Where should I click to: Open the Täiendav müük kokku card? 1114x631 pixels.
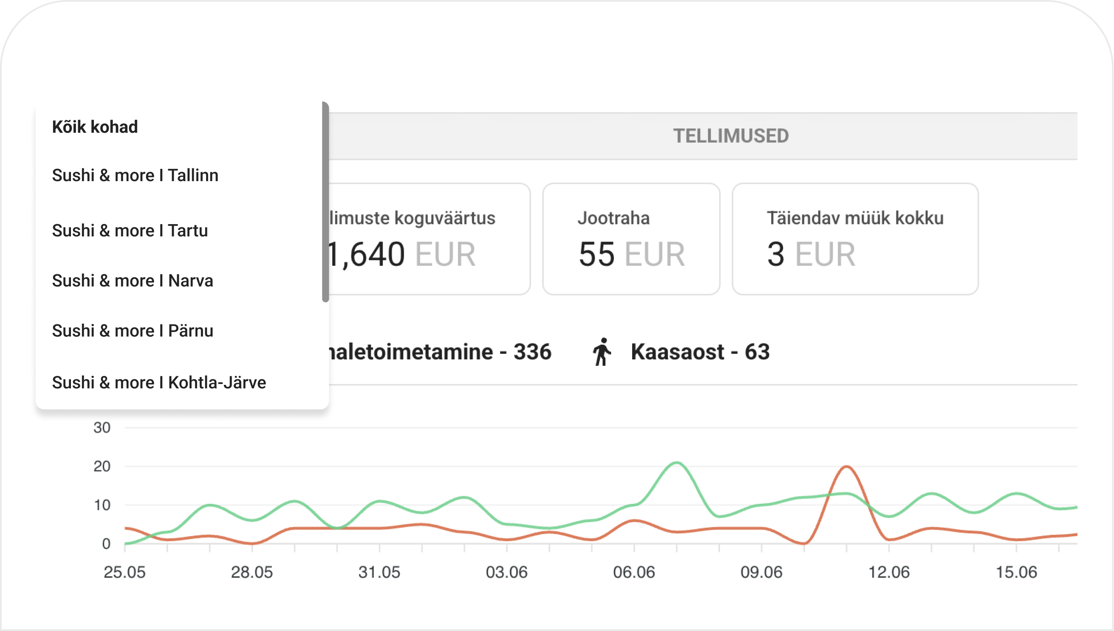[x=855, y=239]
